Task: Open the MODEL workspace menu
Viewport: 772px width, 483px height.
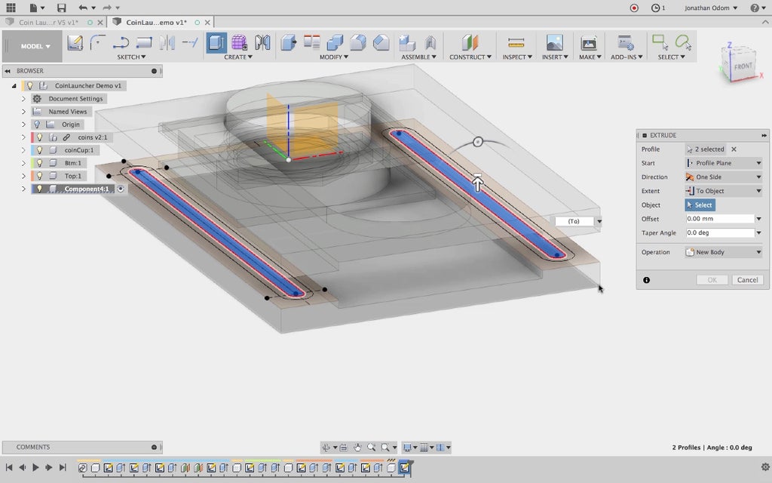Action: click(35, 46)
